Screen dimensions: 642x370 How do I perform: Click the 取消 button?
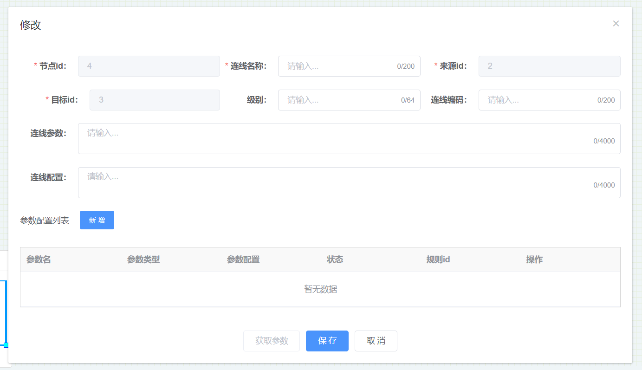click(x=376, y=341)
